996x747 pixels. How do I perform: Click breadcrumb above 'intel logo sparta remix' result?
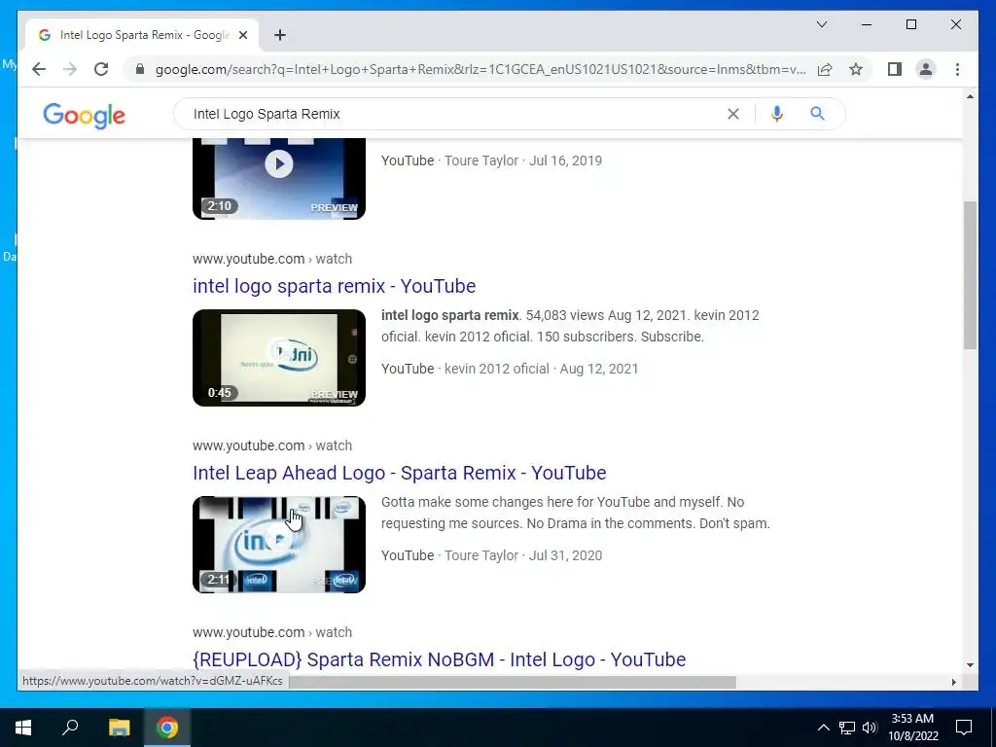pos(272,259)
